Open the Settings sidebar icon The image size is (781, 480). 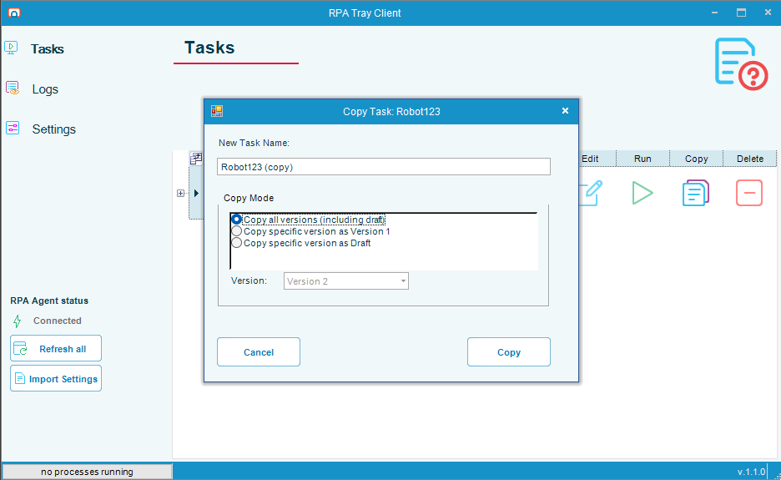click(13, 128)
